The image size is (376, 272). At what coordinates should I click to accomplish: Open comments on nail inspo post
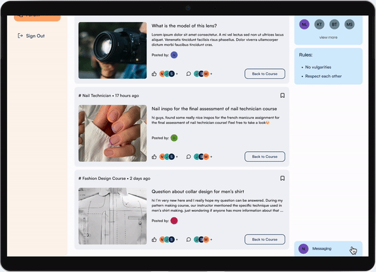(x=189, y=157)
